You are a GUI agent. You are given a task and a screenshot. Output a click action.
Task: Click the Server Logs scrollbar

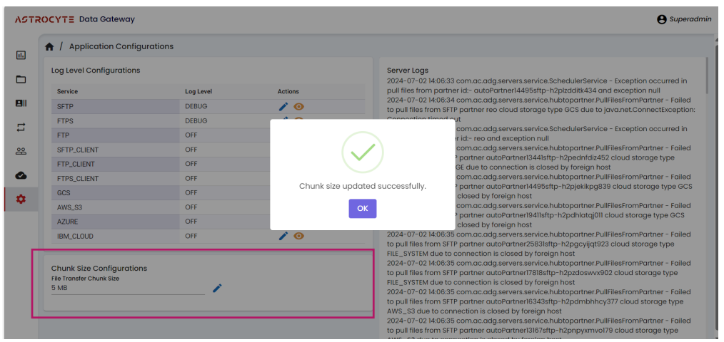pos(706,75)
